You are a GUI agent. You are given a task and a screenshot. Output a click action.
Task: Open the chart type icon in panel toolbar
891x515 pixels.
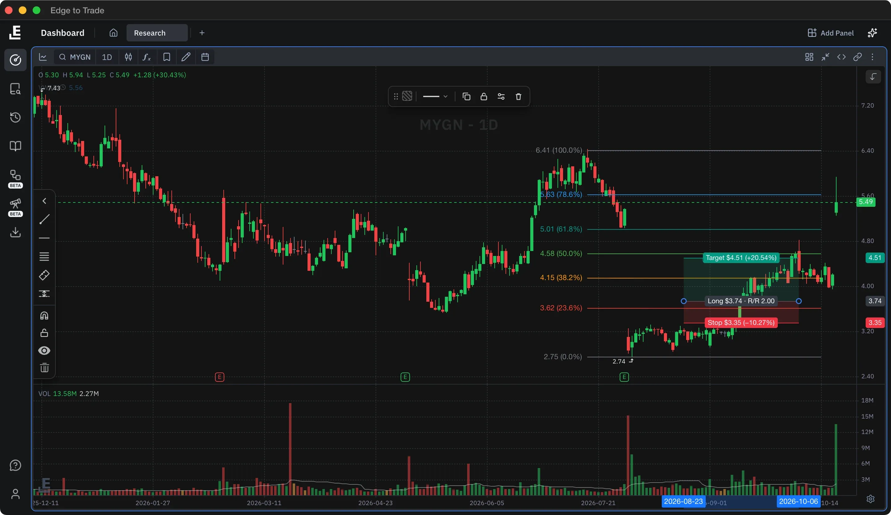pyautogui.click(x=43, y=57)
